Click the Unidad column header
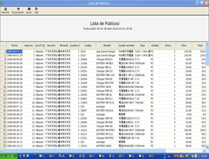 (155, 46)
